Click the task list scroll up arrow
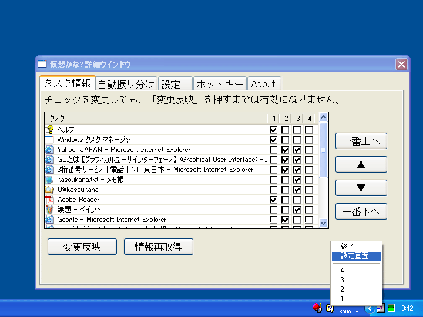 coord(323,117)
